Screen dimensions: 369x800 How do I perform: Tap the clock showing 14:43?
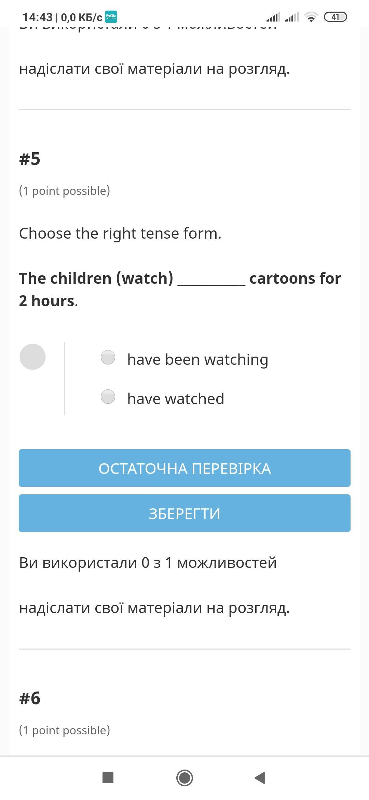[x=38, y=17]
